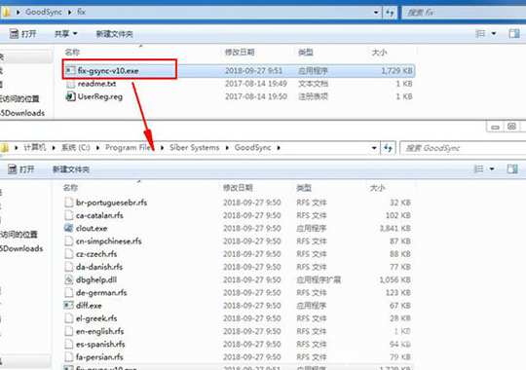This screenshot has height=370, width=526.
Task: Click GoodSync breadcrumb in the lower window
Action: point(252,148)
